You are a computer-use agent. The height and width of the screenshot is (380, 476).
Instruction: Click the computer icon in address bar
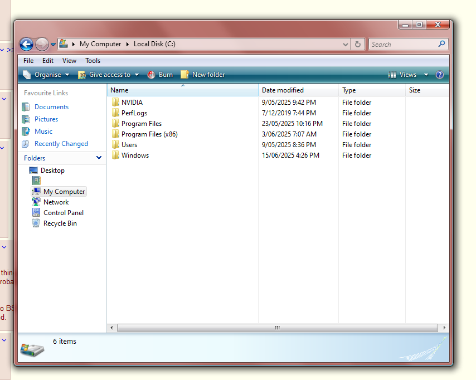click(64, 43)
